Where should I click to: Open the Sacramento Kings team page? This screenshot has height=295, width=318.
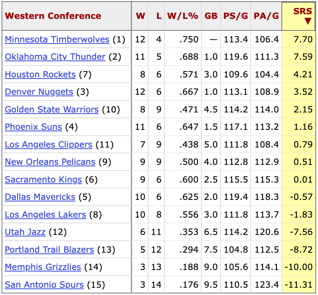pos(43,179)
